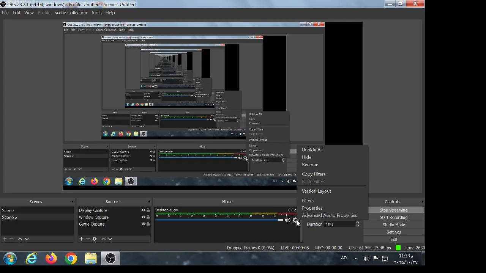Screen dimensions: 486x273
Task: Open the View menu
Action: (x=29, y=13)
